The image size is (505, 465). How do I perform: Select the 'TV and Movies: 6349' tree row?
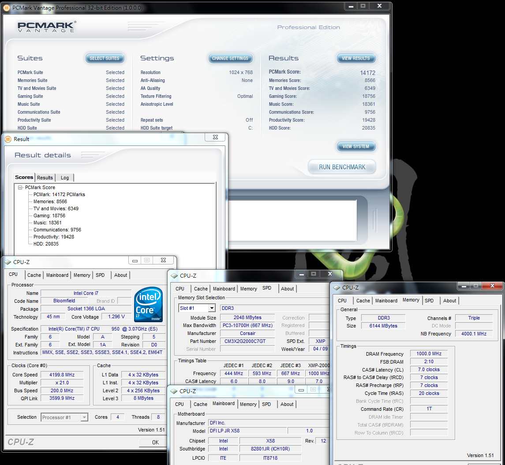point(56,208)
